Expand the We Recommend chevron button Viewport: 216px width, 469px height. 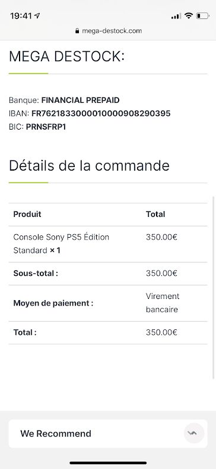(194, 433)
